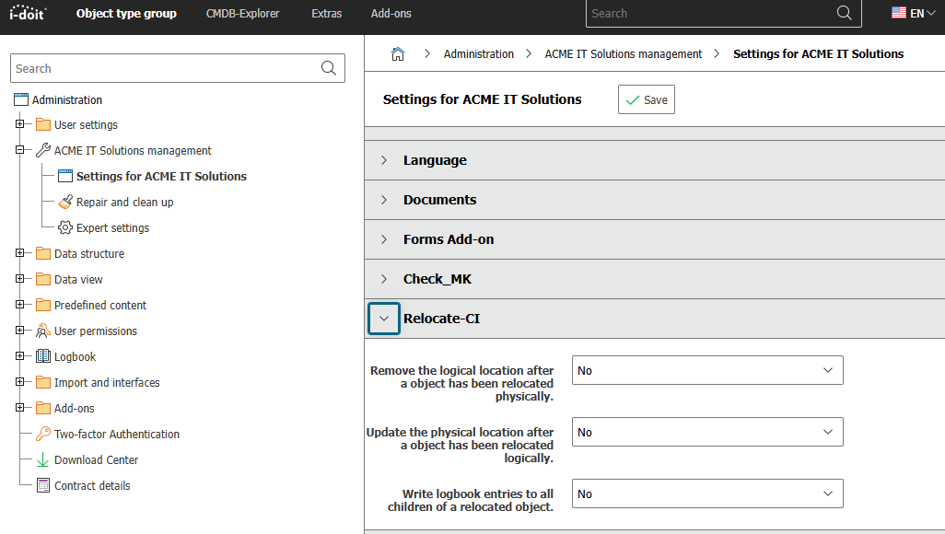Collapse the Relocate-CI section chevron
The image size is (945, 534).
click(384, 319)
